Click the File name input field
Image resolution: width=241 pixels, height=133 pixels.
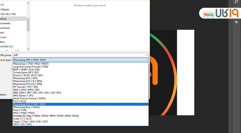click(78, 55)
